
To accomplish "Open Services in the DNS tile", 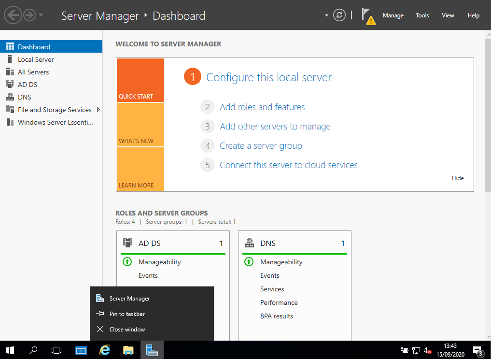I will pyautogui.click(x=272, y=289).
